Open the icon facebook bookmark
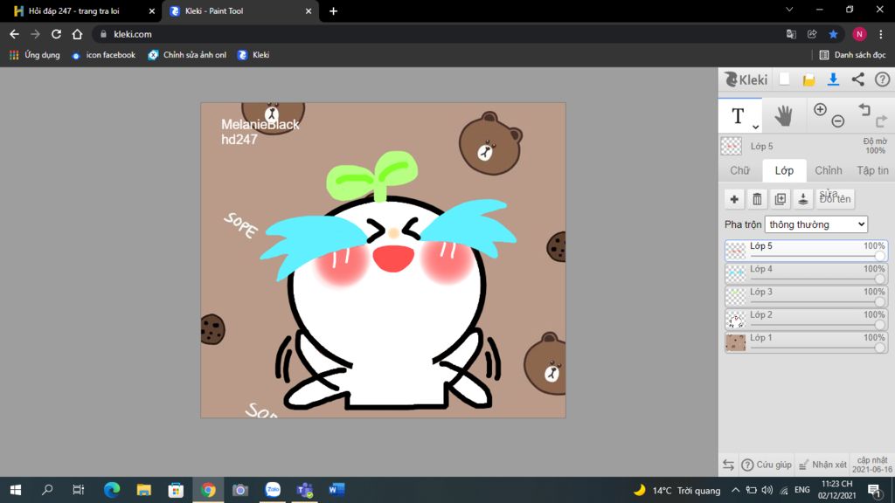This screenshot has height=503, width=895. coord(104,55)
